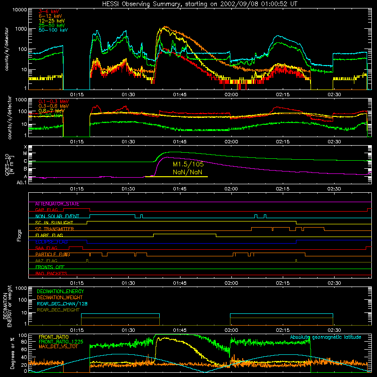Select the NON_SOLAR_EVENT flag label
Viewport: 377px width, 377px height.
coord(57,216)
